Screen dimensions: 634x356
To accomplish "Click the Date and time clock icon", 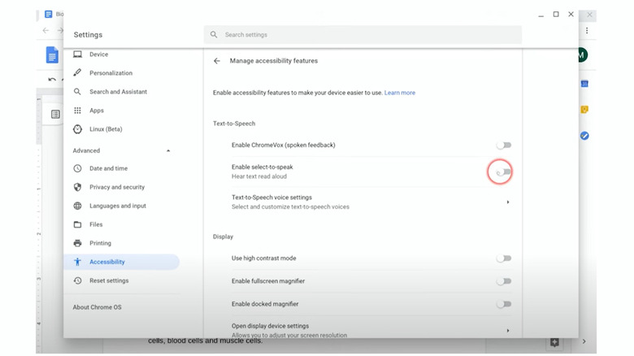I will (x=77, y=168).
